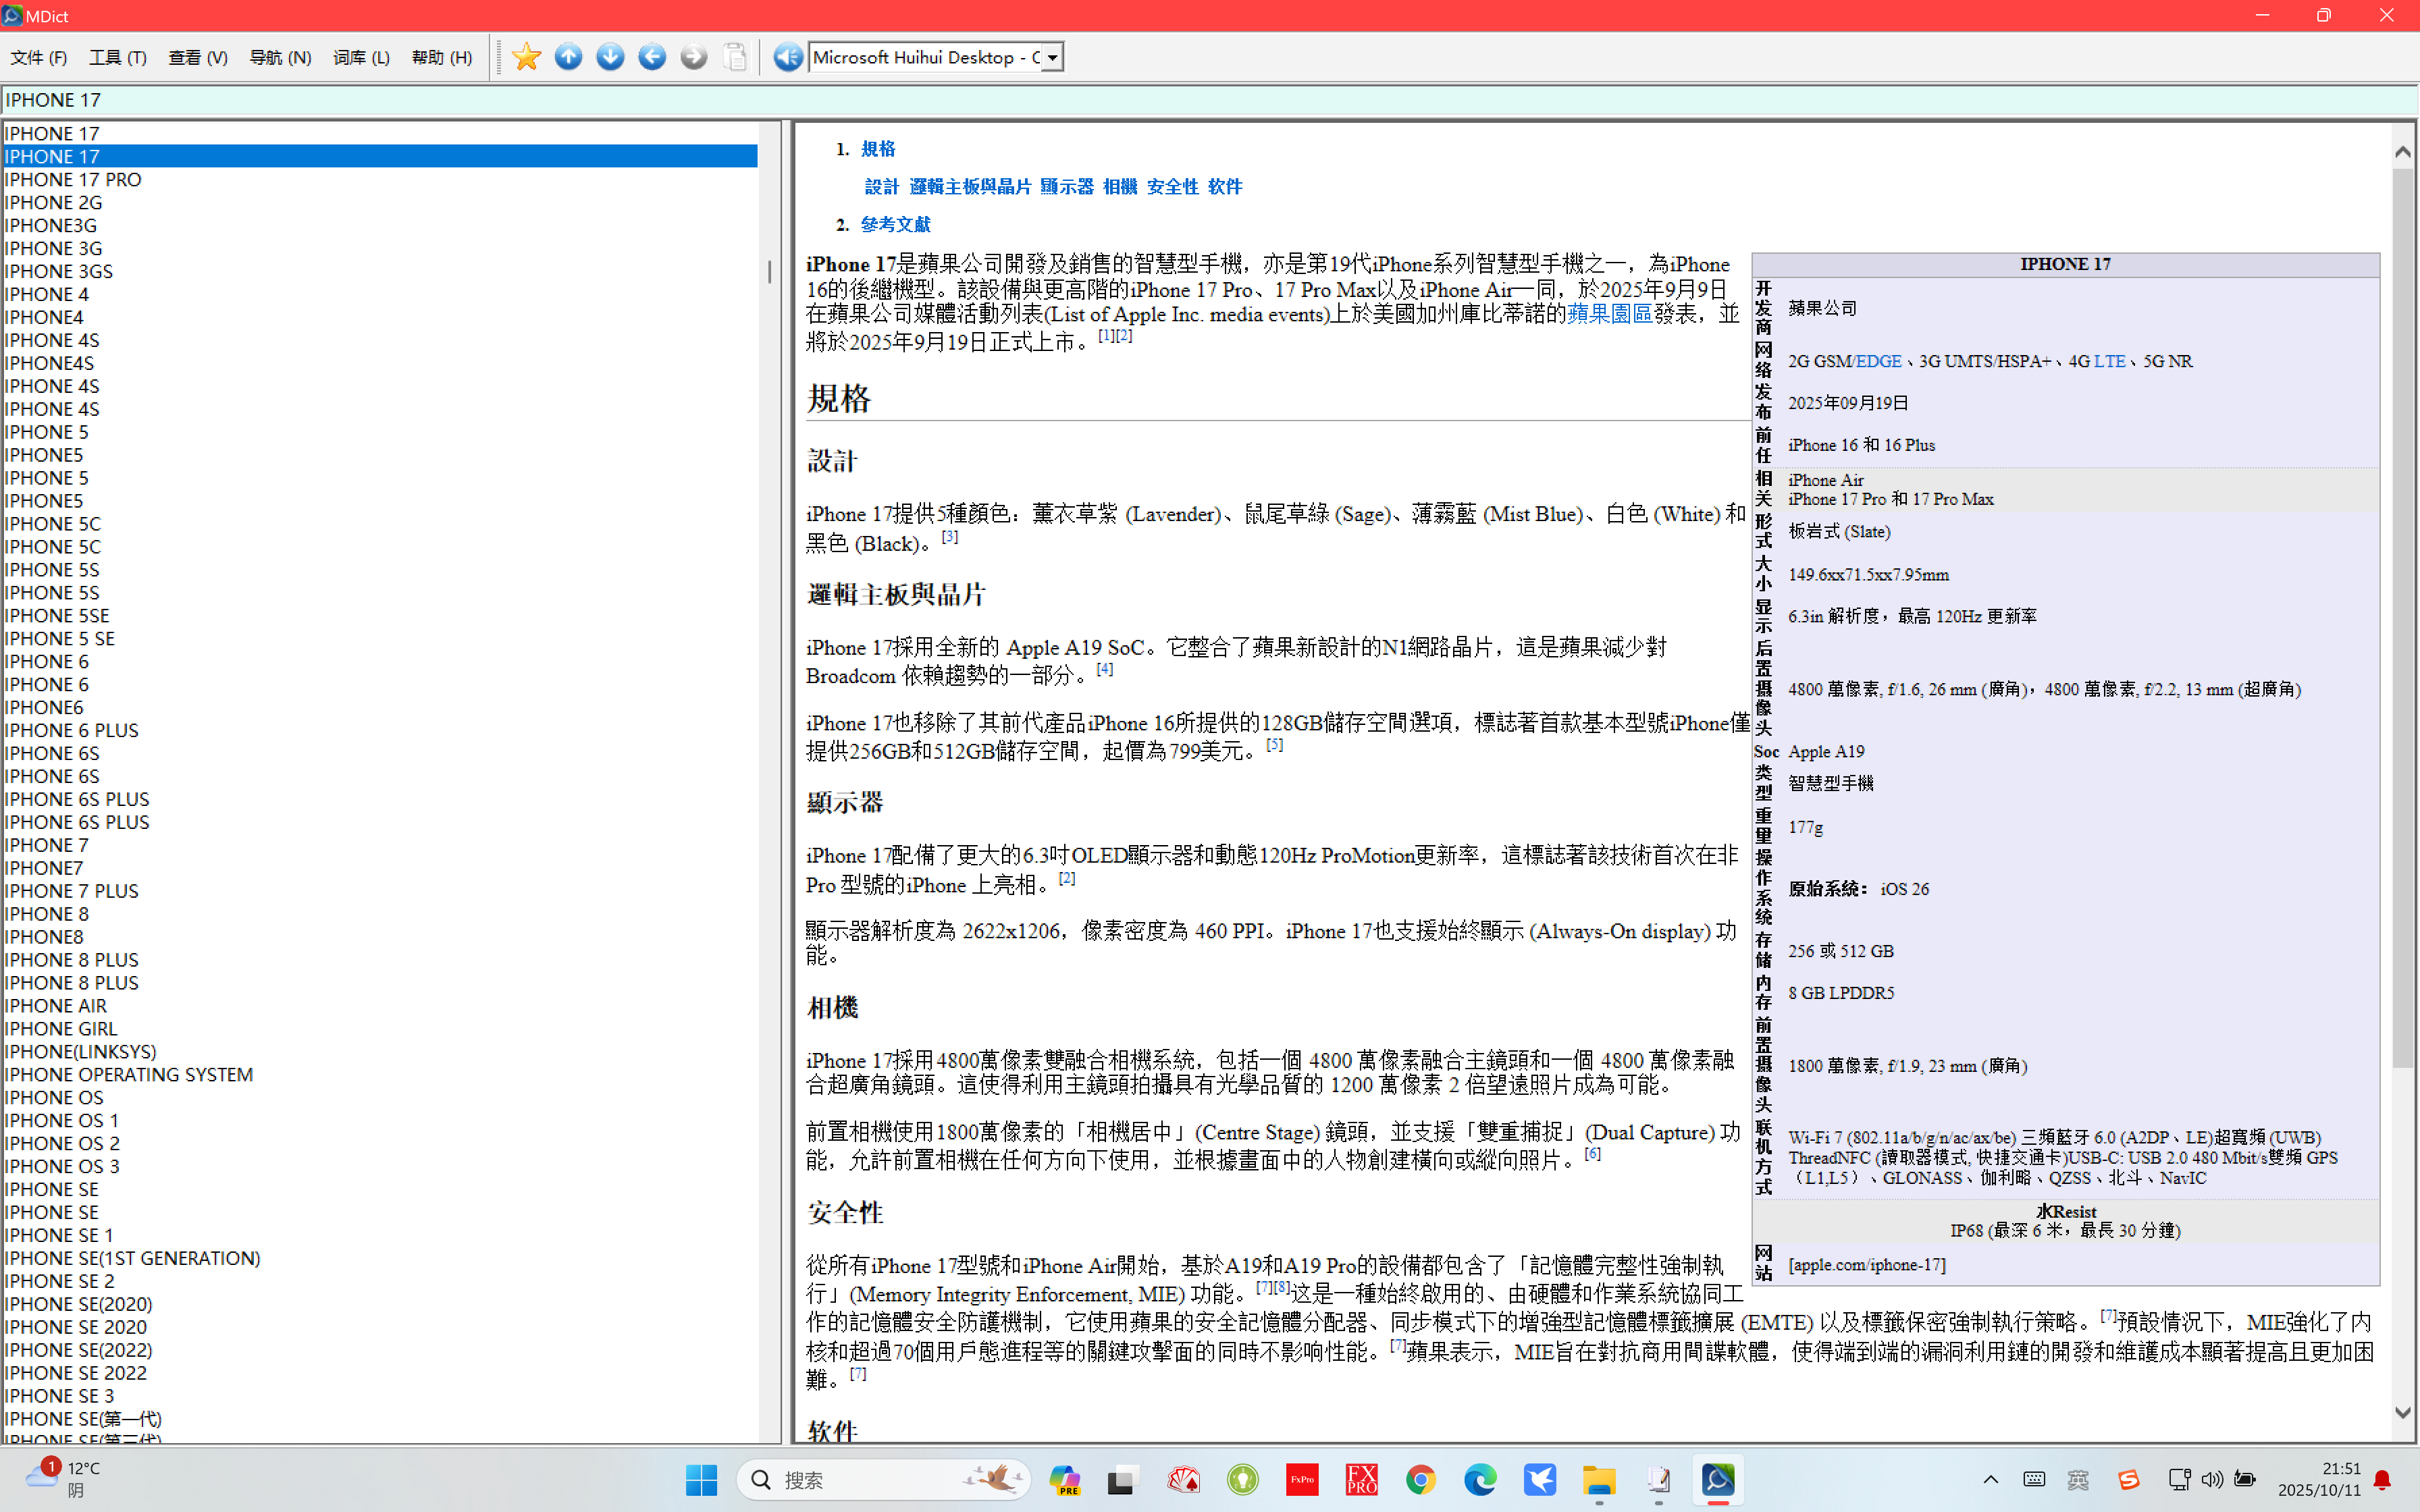Open Chrome from the taskbar
2420x1512 pixels.
(x=1420, y=1479)
